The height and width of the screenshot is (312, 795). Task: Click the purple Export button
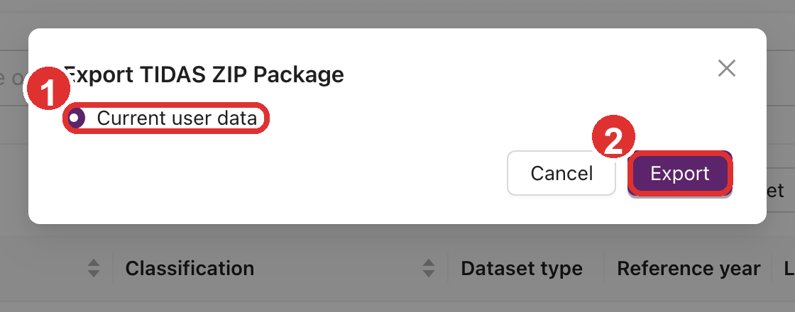pyautogui.click(x=680, y=174)
